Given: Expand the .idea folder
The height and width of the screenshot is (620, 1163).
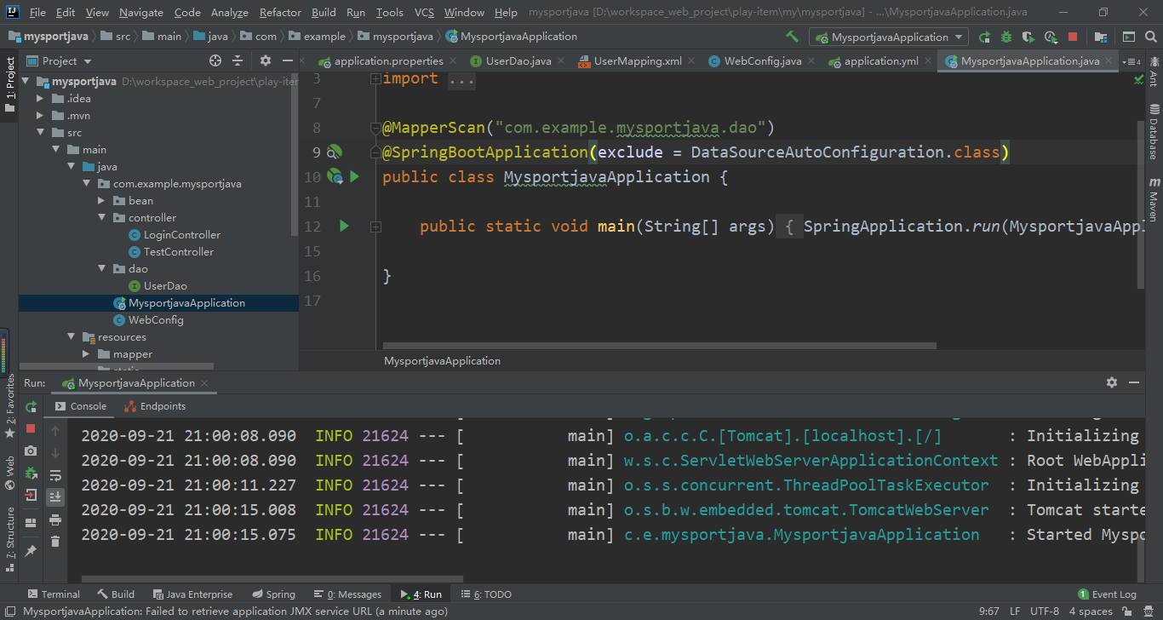Looking at the screenshot, I should coord(39,99).
